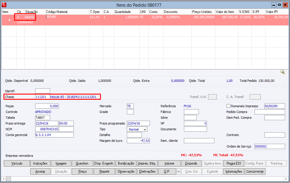Click the Aberto status cell
Viewport: 290px width, 183px height.
pyautogui.click(x=29, y=17)
